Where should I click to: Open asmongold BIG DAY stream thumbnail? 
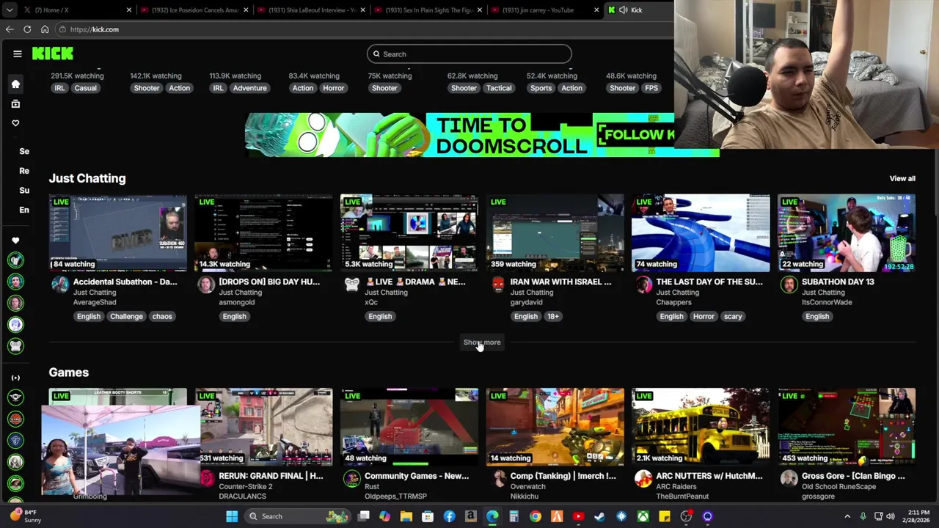(x=263, y=233)
